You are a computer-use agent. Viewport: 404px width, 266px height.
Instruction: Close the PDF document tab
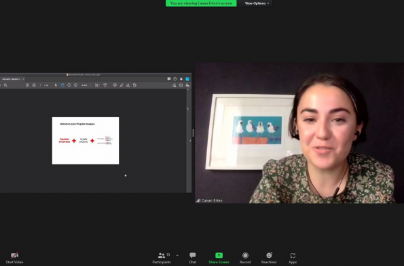[24, 79]
